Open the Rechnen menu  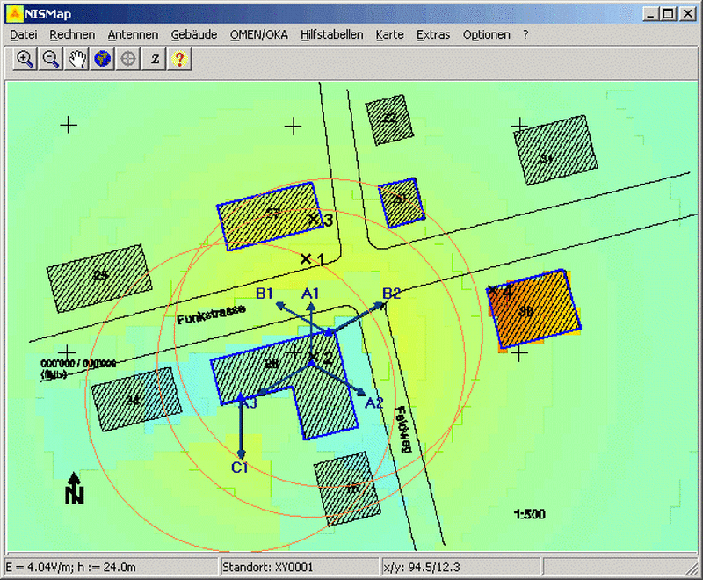pyautogui.click(x=72, y=34)
